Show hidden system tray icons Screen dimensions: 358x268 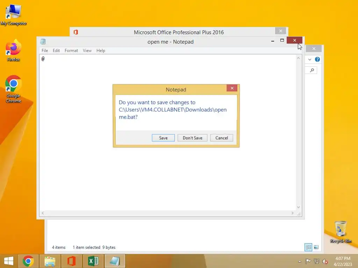[x=300, y=261]
